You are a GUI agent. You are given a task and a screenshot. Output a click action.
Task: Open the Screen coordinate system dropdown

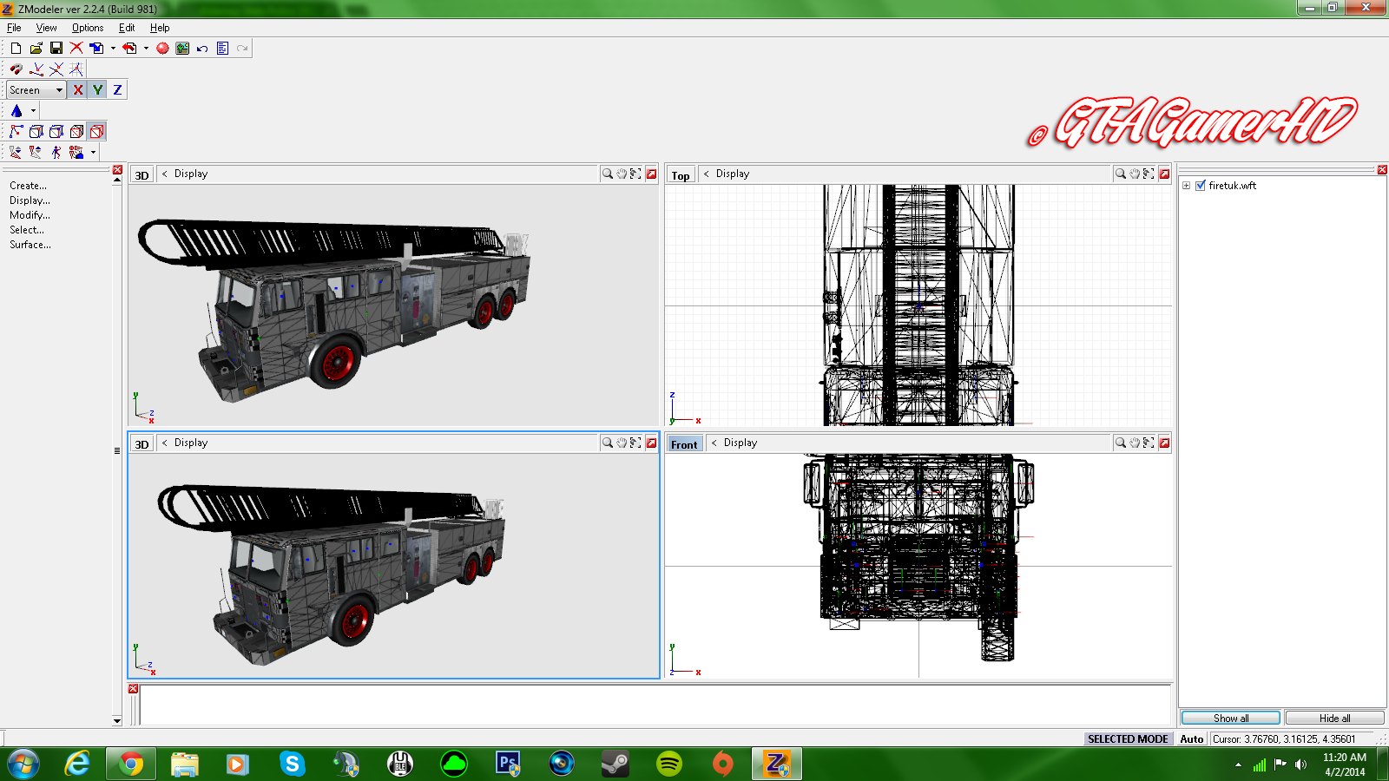[x=59, y=90]
